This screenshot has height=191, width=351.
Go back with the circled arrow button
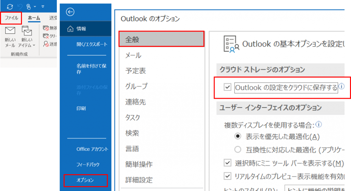[x=70, y=12]
